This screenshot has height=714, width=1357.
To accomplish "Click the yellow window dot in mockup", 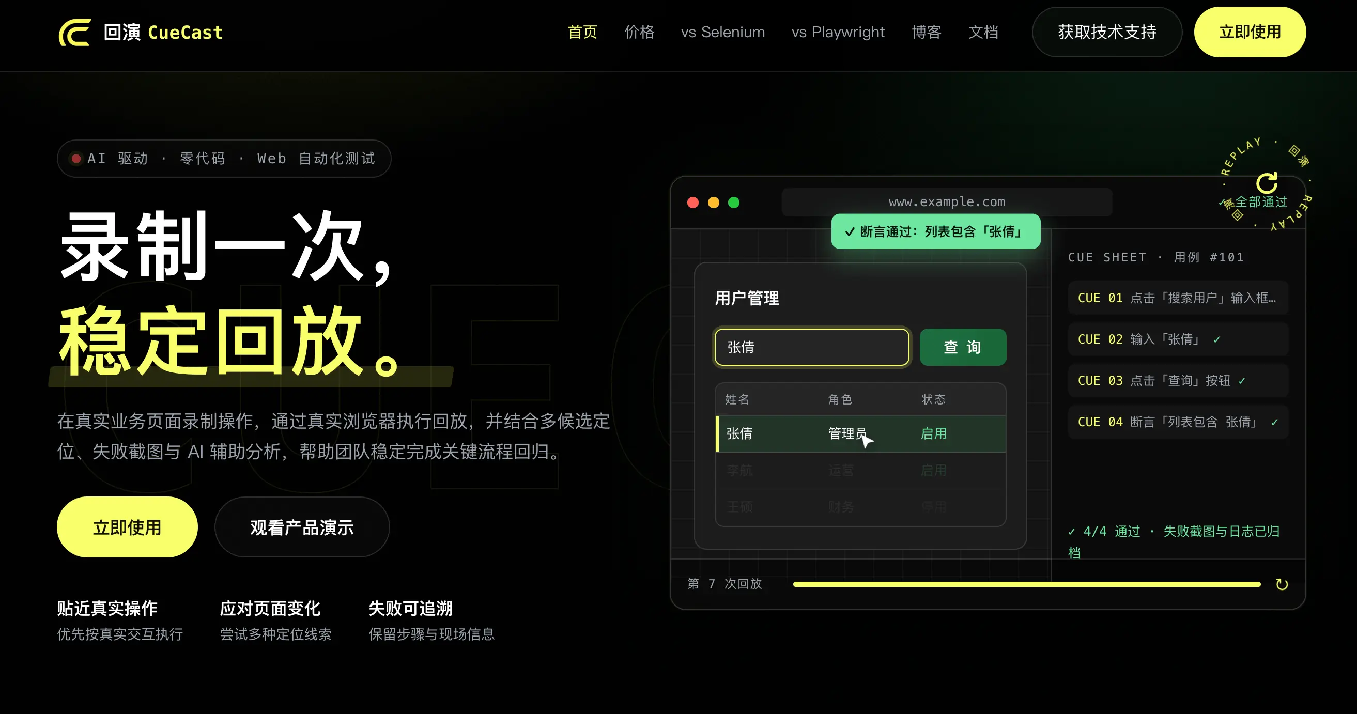I will tap(713, 203).
